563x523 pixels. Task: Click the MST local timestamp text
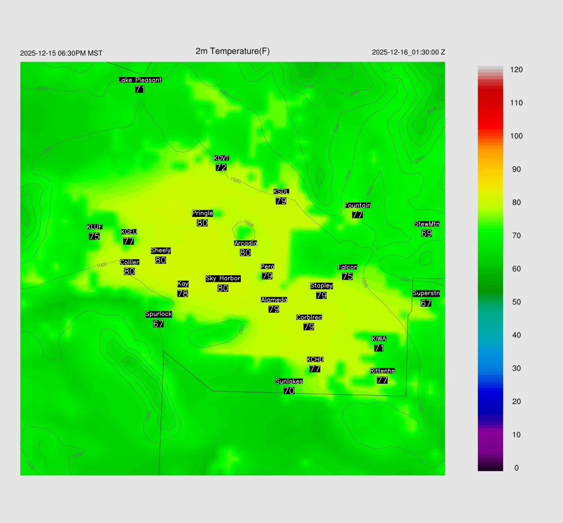tap(61, 53)
